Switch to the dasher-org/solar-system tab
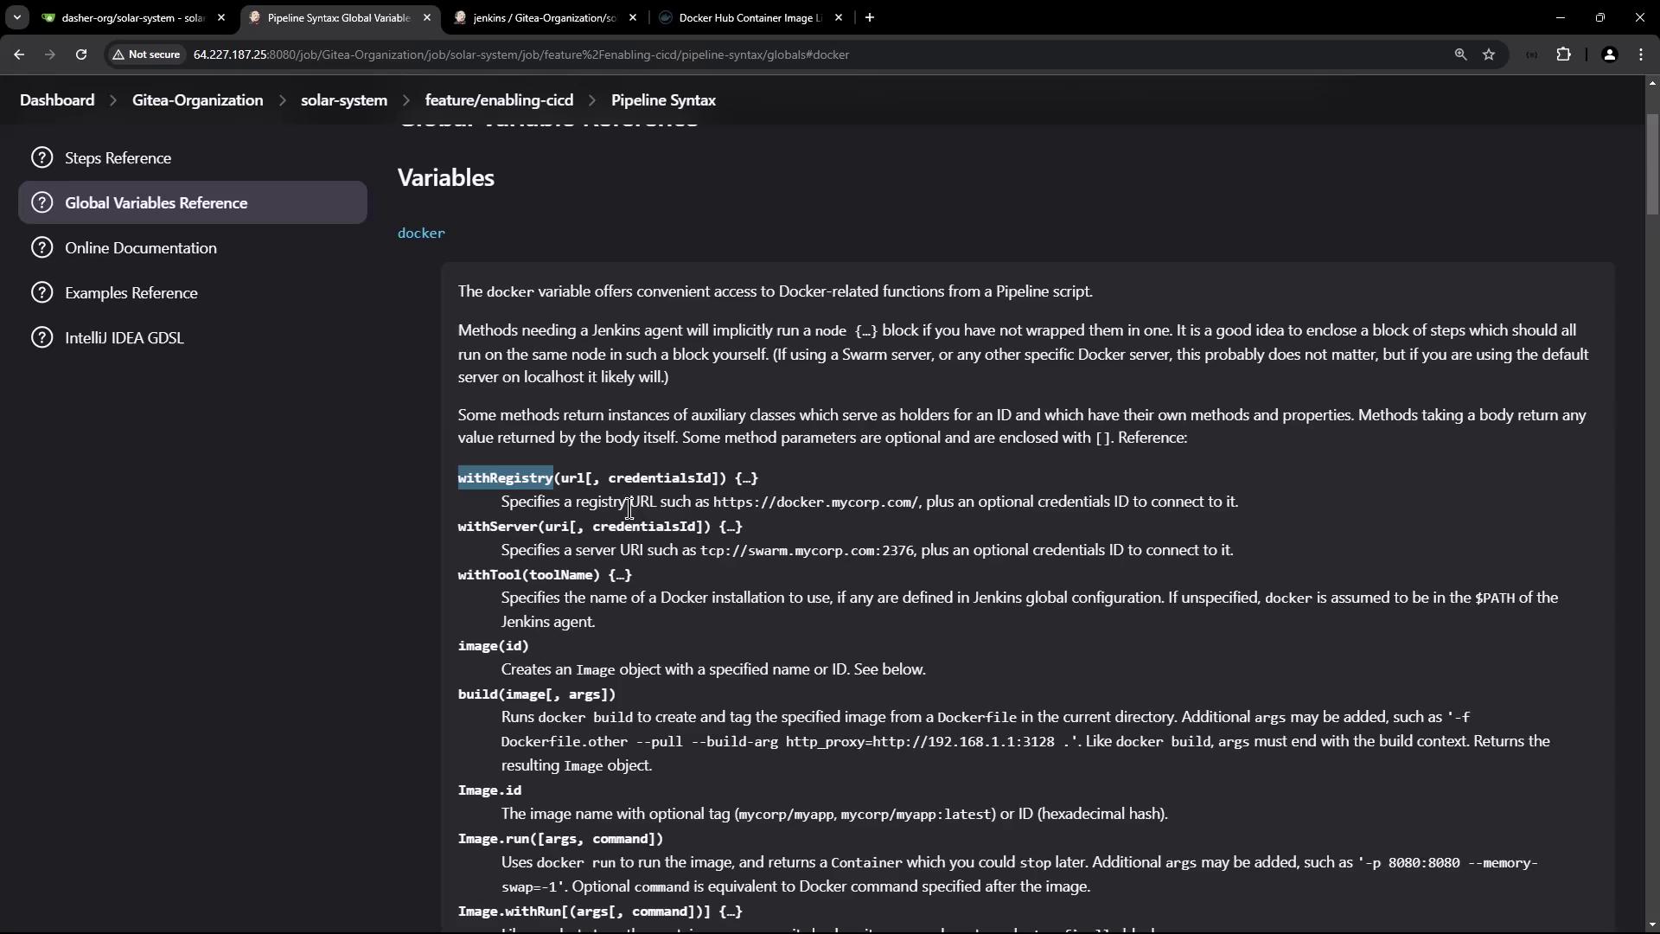The image size is (1660, 934). [131, 17]
